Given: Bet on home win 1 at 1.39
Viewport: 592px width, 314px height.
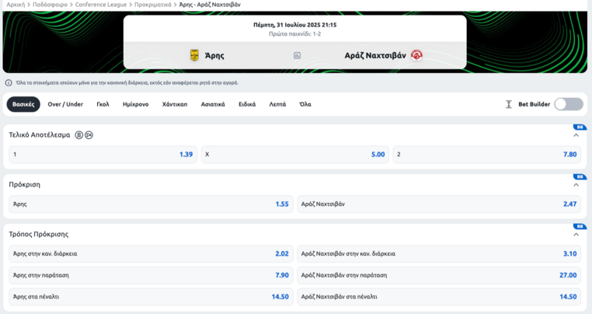Looking at the screenshot, I should tap(103, 155).
